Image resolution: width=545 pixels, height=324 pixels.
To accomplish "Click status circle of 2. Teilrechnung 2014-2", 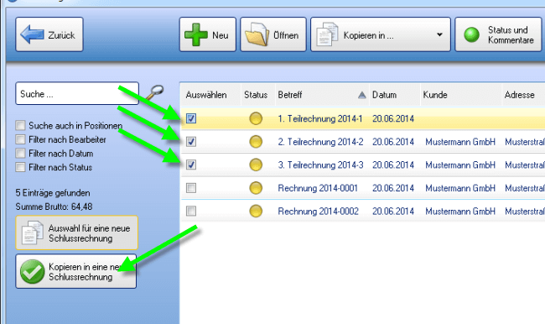I will 256,142.
